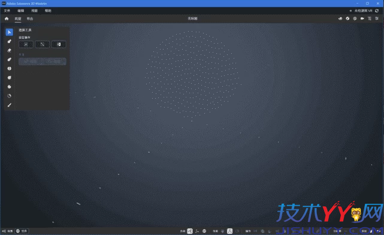The image size is (384, 235).
Task: Click the round icon after axis-lines icon
Action: (x=204, y=231)
